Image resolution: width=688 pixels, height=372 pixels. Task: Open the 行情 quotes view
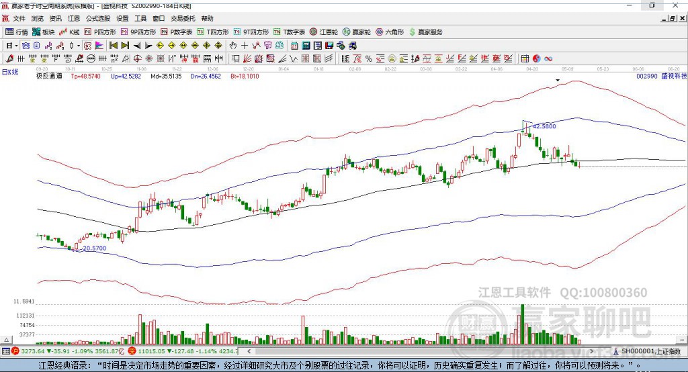[17, 32]
